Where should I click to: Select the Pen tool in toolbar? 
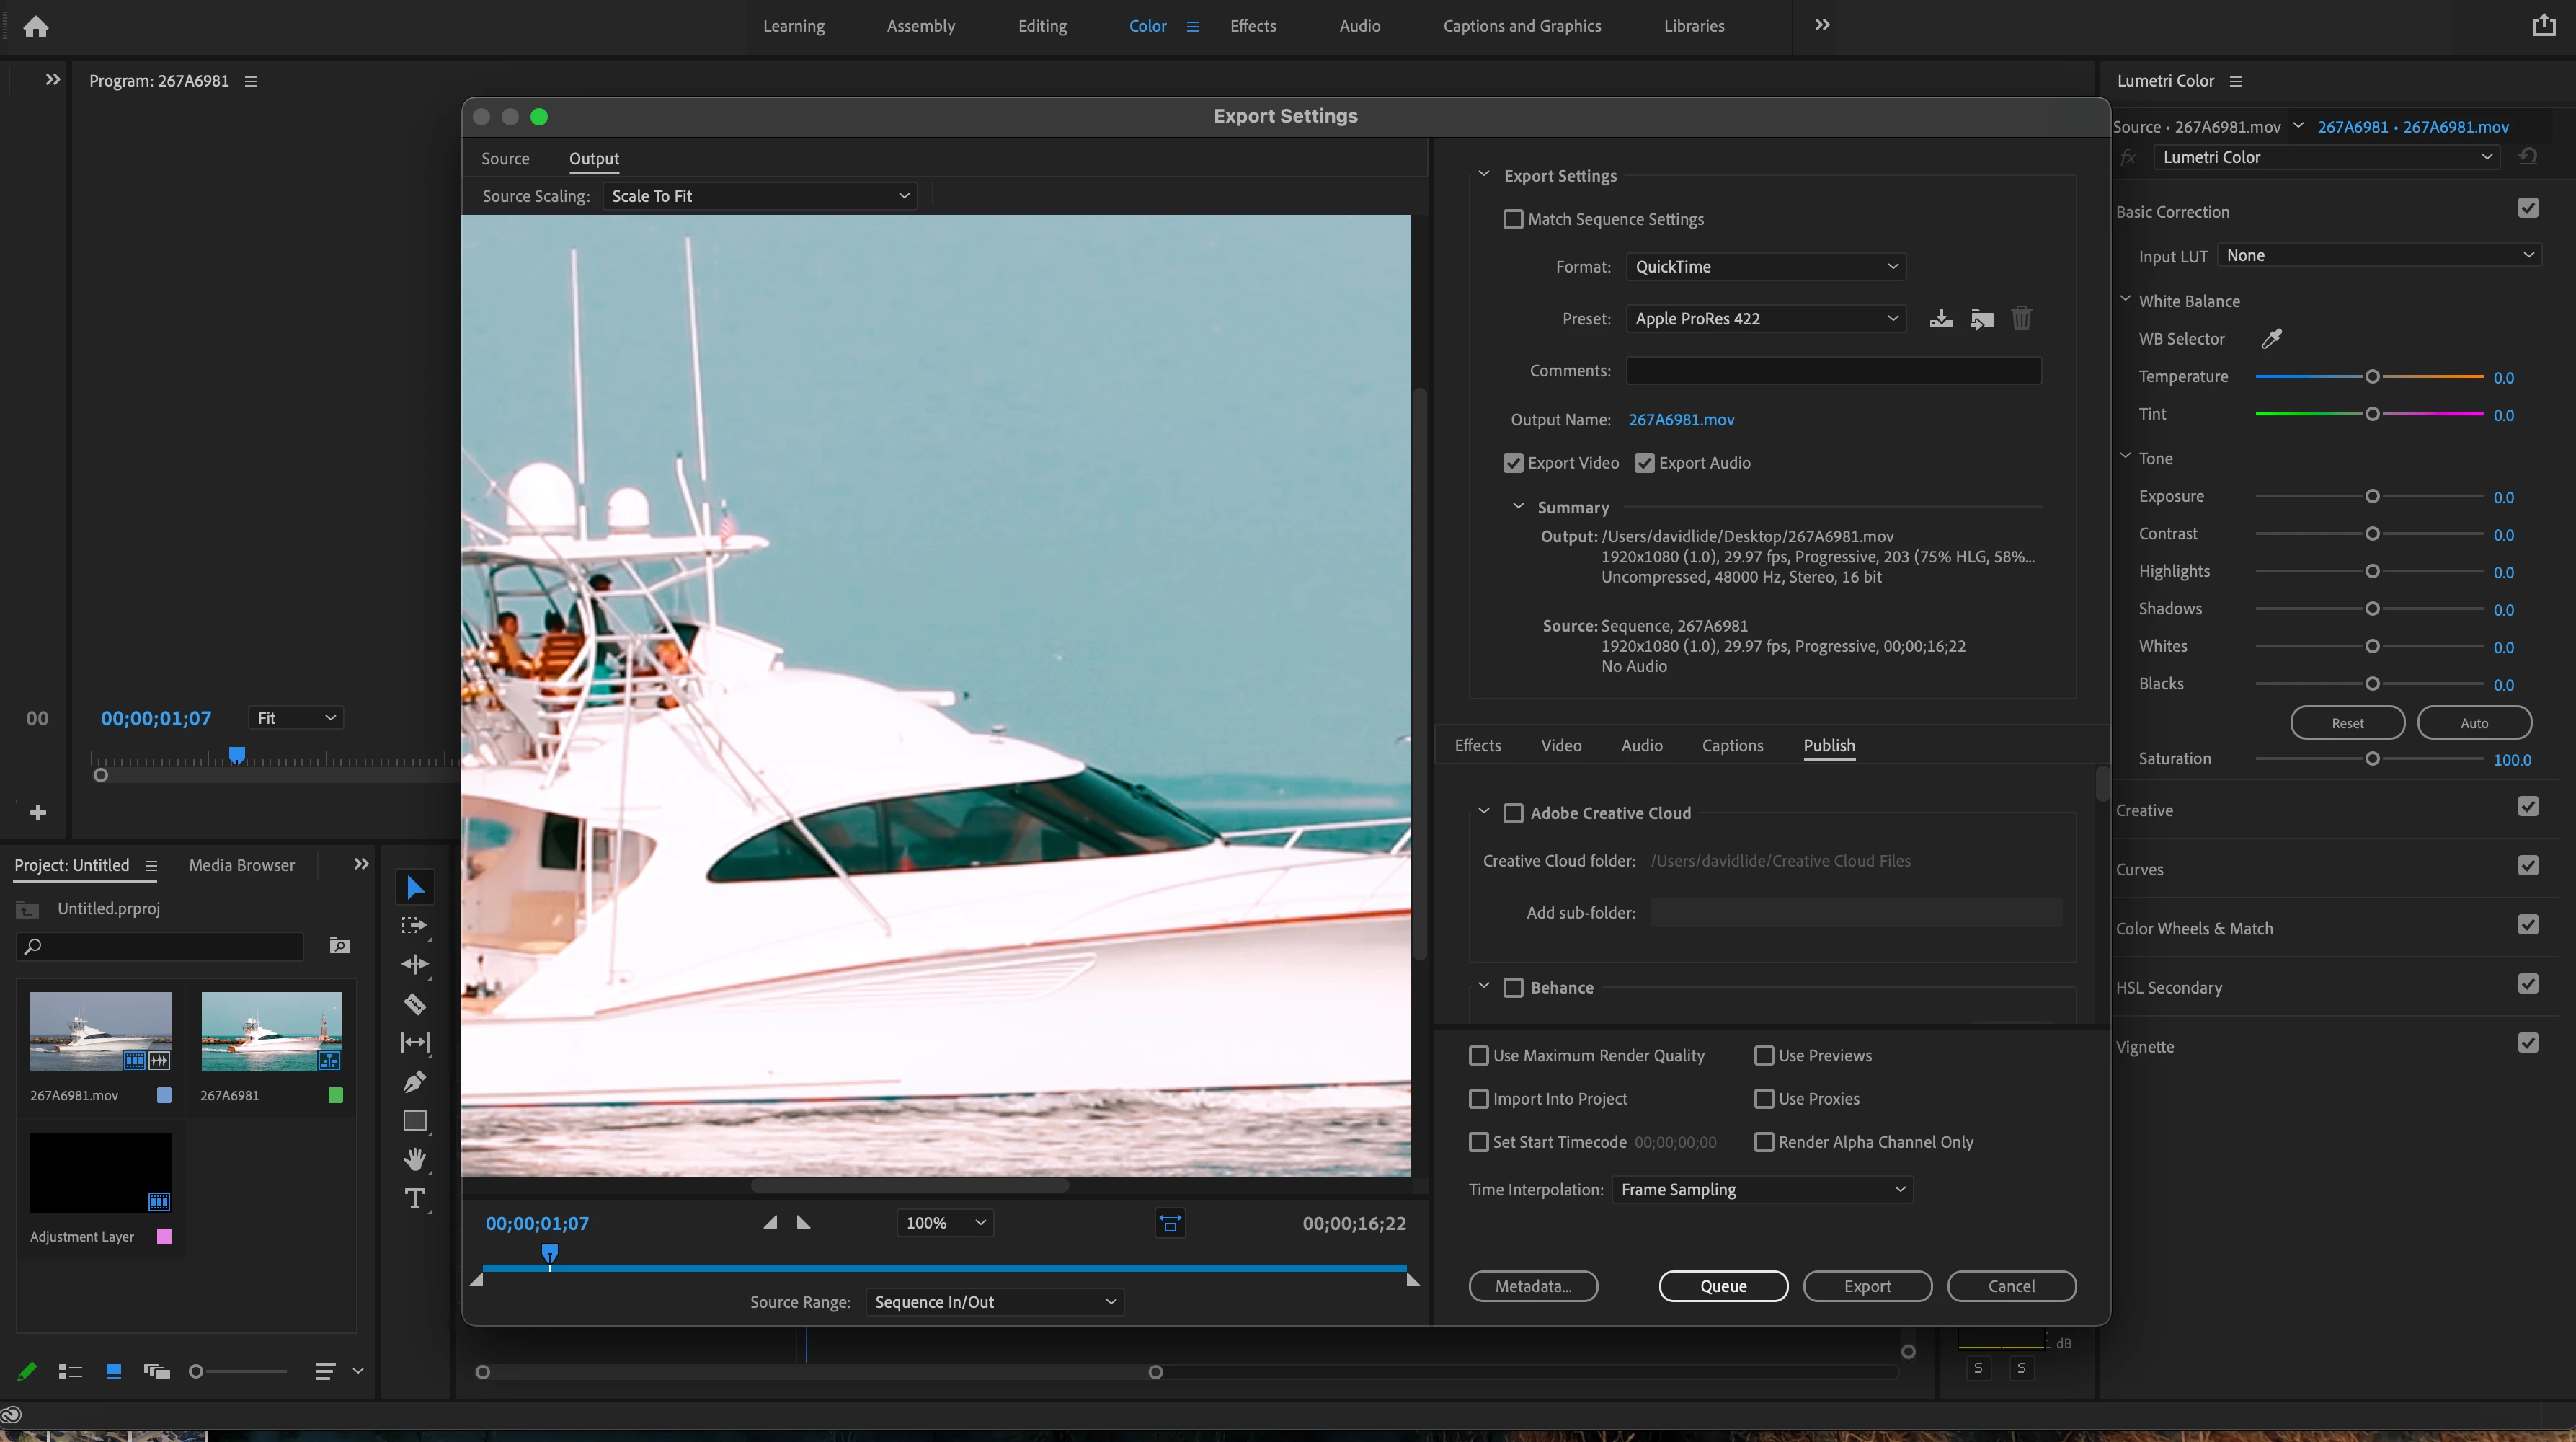click(x=414, y=1081)
